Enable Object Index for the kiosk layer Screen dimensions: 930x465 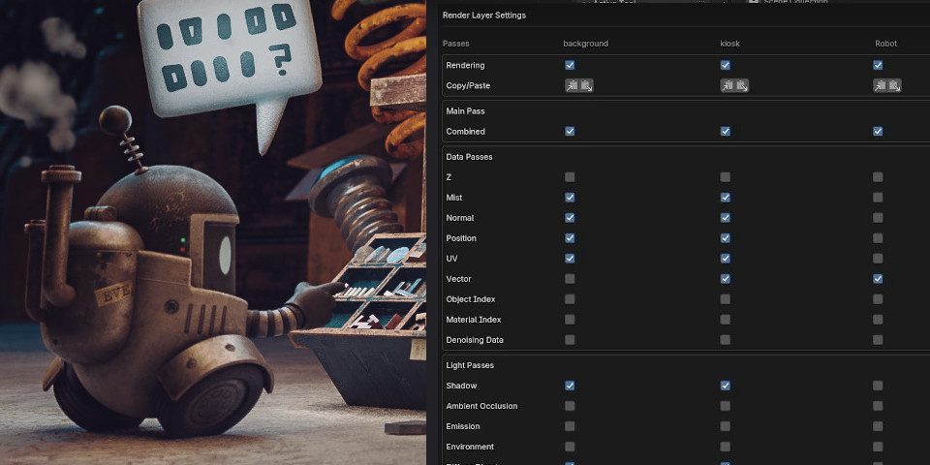726,299
